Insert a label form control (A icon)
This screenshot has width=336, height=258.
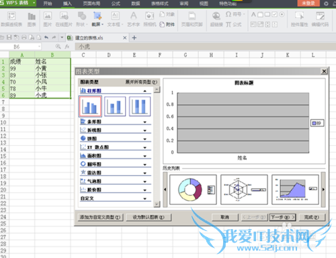coord(253,15)
